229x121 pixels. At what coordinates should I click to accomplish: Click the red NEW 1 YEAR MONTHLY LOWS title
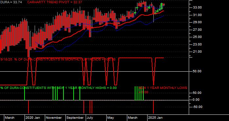[x=163, y=90]
